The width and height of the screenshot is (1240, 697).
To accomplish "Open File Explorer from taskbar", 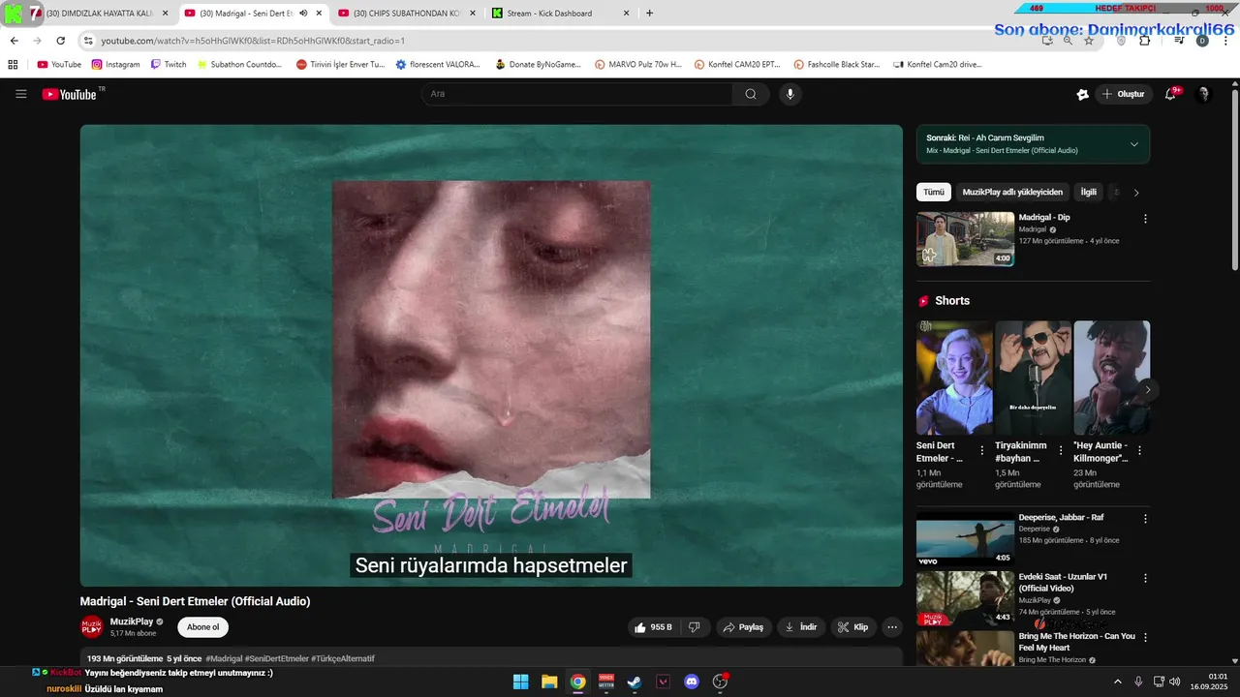I will [549, 682].
